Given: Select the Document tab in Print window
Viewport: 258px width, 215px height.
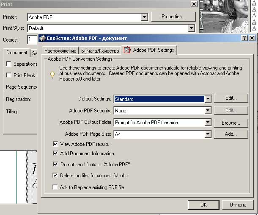Looking at the screenshot, I should (16, 53).
